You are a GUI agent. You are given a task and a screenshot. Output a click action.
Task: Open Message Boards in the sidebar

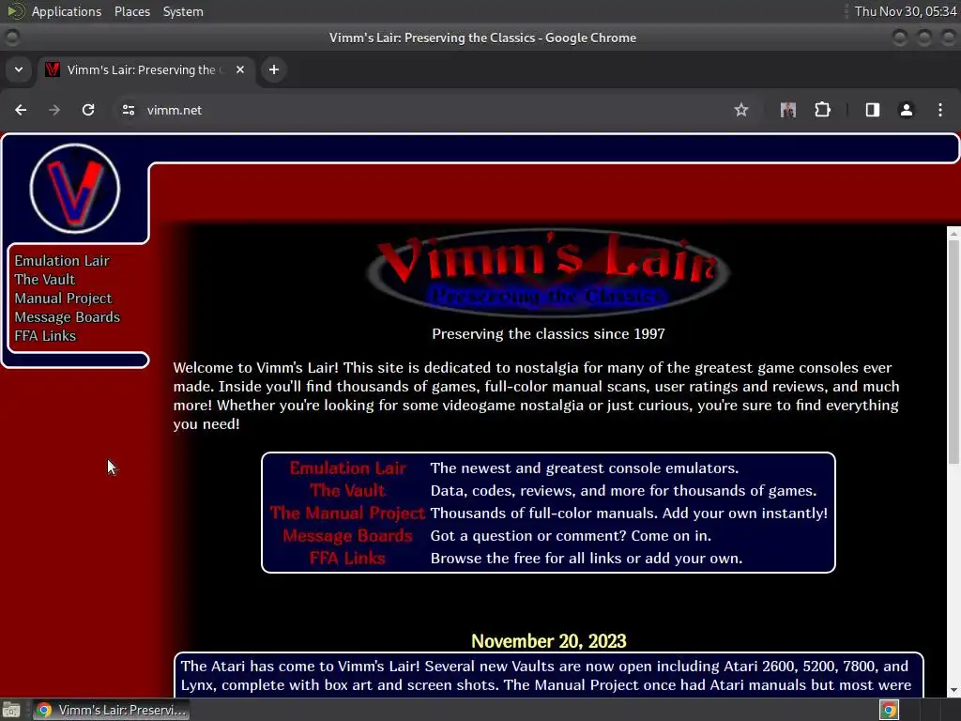tap(68, 317)
